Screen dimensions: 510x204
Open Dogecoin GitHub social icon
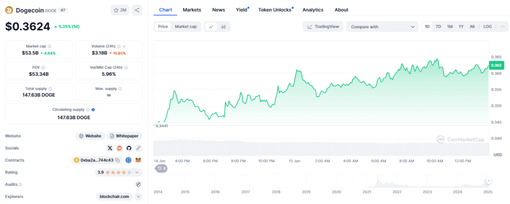[x=129, y=148]
